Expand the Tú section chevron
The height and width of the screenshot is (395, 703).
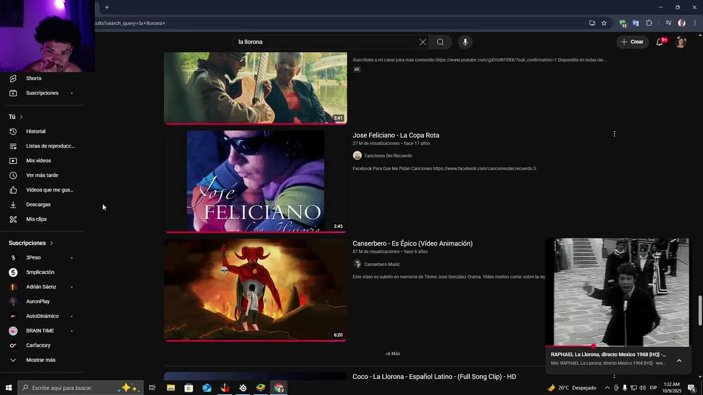[21, 117]
